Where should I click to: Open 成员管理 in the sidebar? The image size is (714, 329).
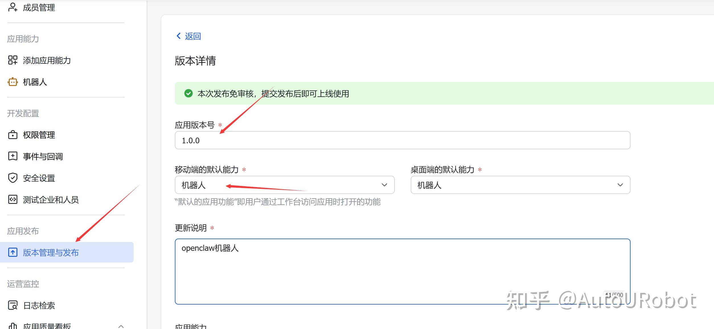(39, 7)
